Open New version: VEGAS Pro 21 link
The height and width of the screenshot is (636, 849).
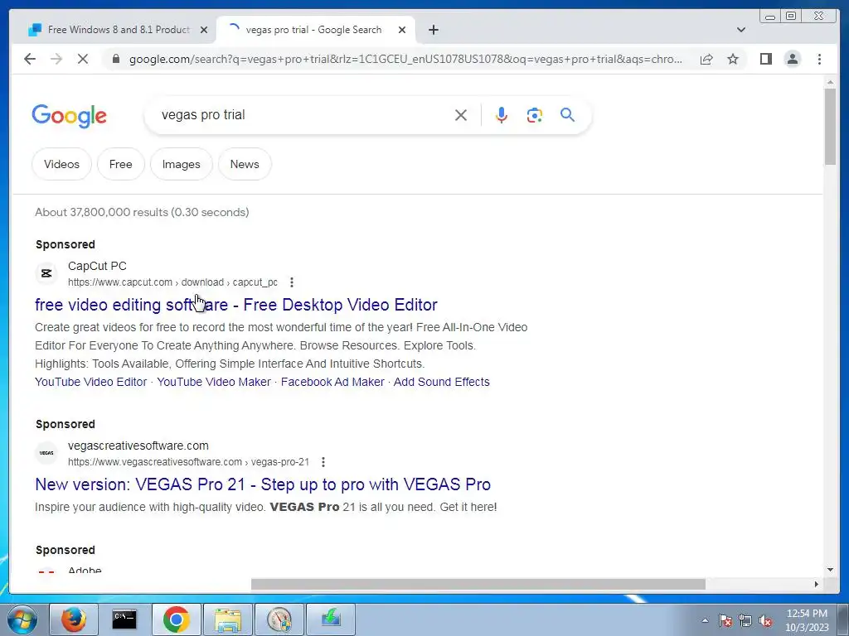point(263,484)
